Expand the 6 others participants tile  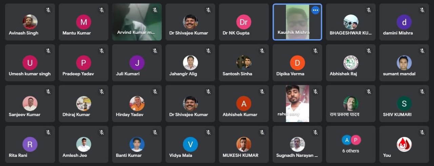[351, 144]
